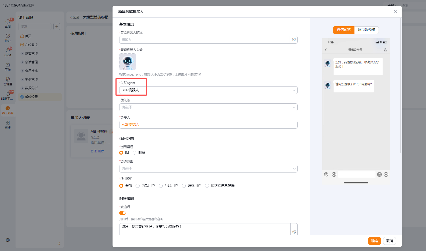Open the 渠道范围 dropdown
The height and width of the screenshot is (251, 426).
[x=208, y=168]
